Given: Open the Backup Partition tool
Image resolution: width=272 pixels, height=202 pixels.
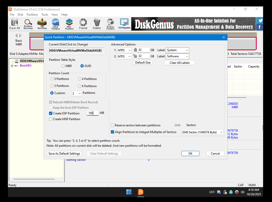Looking at the screenshot, I should pyautogui.click(x=111, y=24).
